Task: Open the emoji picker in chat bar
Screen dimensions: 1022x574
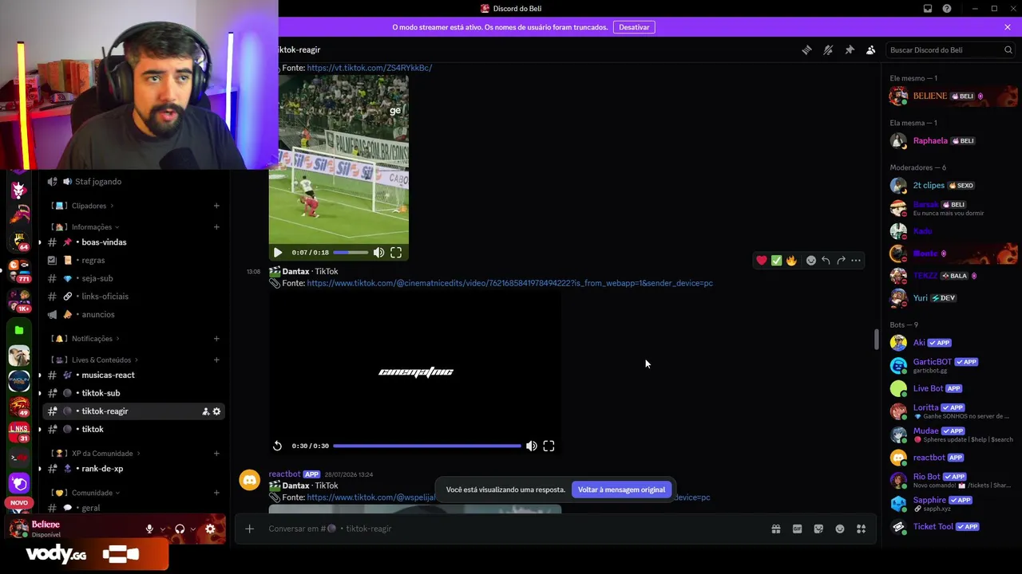Action: point(840,529)
